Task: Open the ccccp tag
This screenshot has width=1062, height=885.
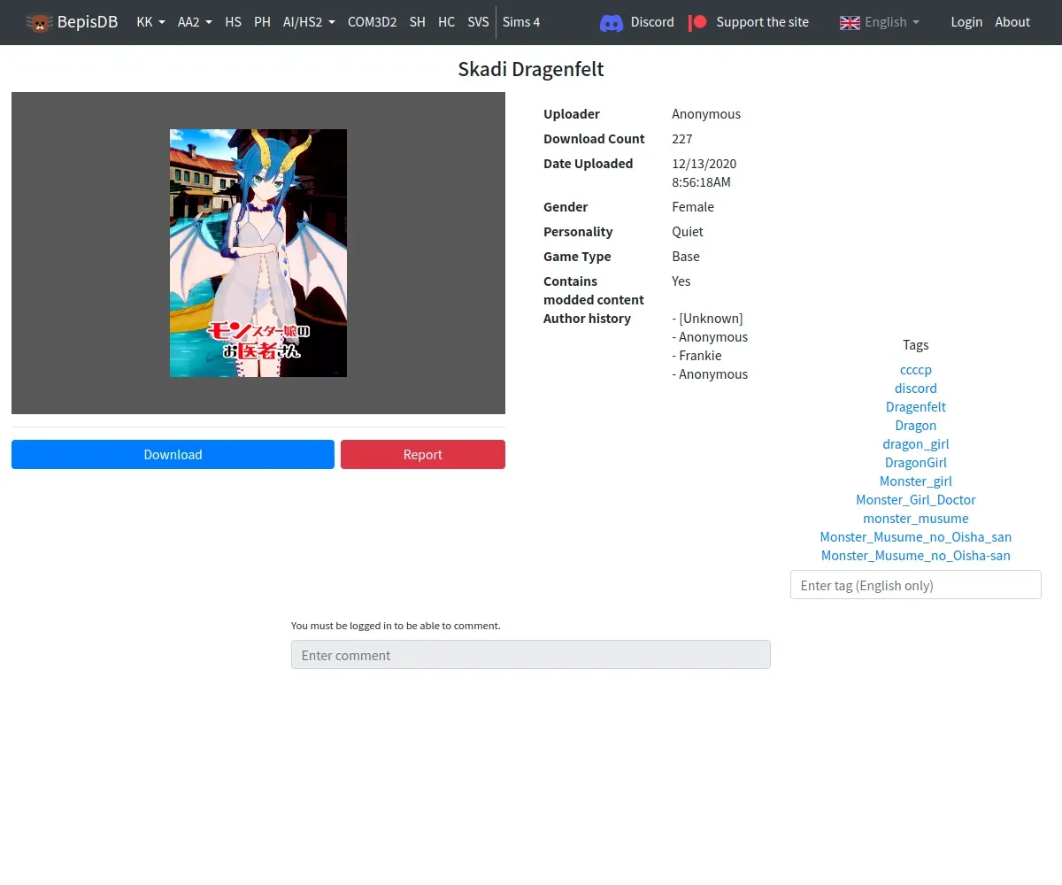Action: point(916,370)
